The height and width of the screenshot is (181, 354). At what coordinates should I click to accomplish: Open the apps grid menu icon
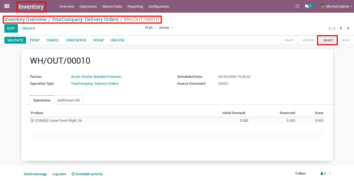tap(7, 6)
